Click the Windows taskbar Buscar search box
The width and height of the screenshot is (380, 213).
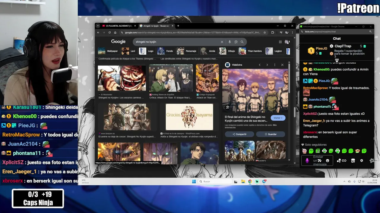click(215, 181)
